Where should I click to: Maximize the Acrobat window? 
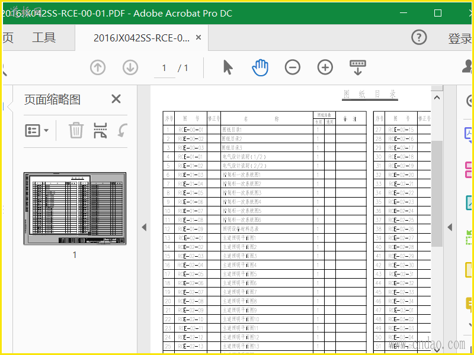pyautogui.click(x=437, y=13)
